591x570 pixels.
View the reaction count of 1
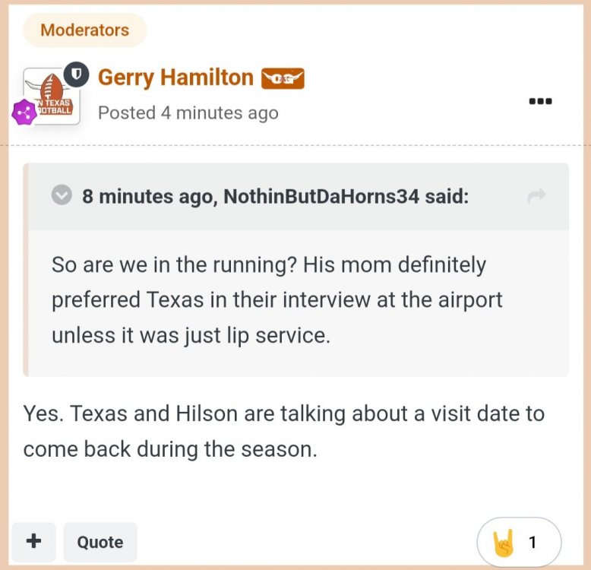(x=533, y=543)
